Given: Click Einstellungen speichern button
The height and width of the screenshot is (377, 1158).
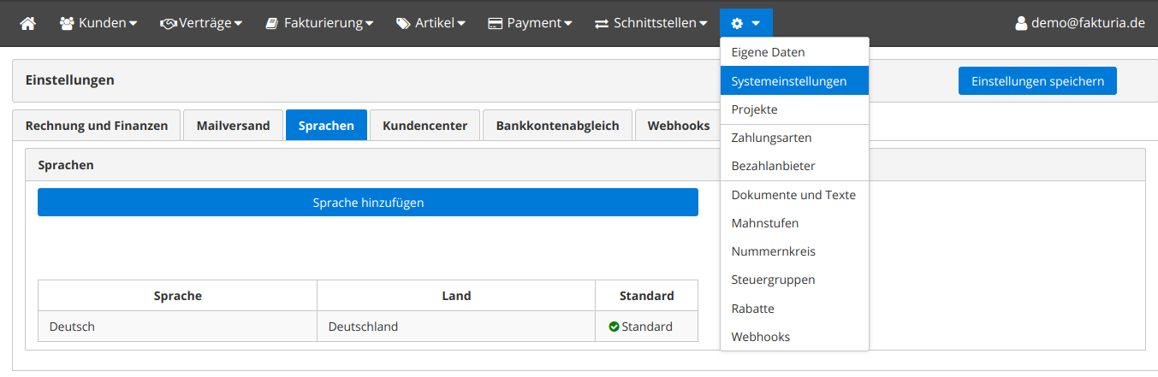Looking at the screenshot, I should click(1036, 81).
